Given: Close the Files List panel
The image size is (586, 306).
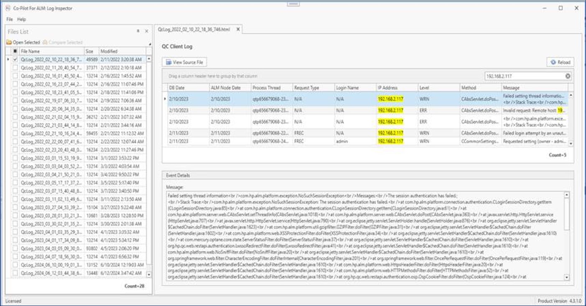Looking at the screenshot, I should point(147,31).
